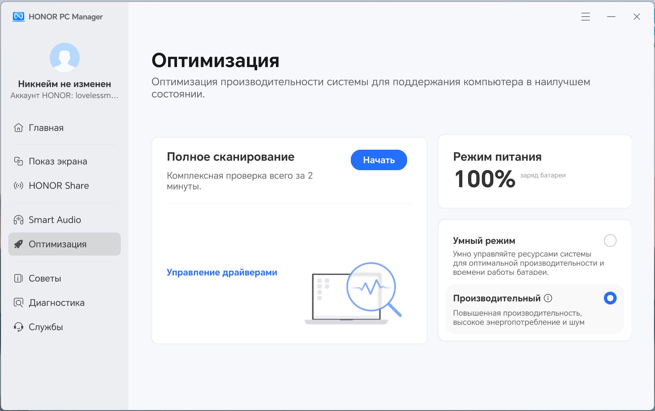Minimize the HONOR PC Manager window
Viewport: 655px width, 411px height.
[x=611, y=17]
